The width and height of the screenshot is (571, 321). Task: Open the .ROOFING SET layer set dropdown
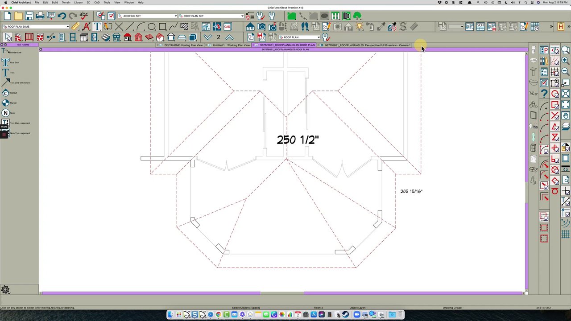(147, 16)
